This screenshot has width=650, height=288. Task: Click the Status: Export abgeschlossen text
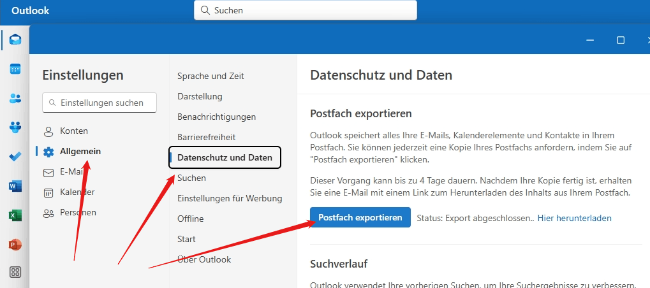pos(475,218)
